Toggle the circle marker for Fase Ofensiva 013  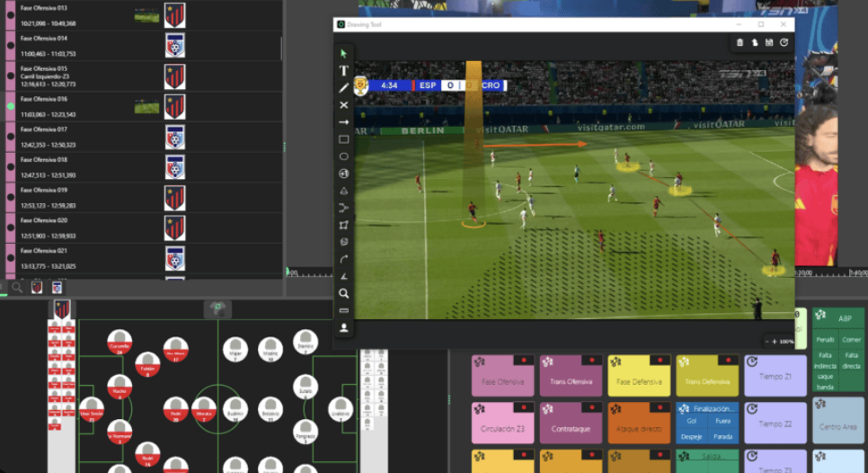11,15
